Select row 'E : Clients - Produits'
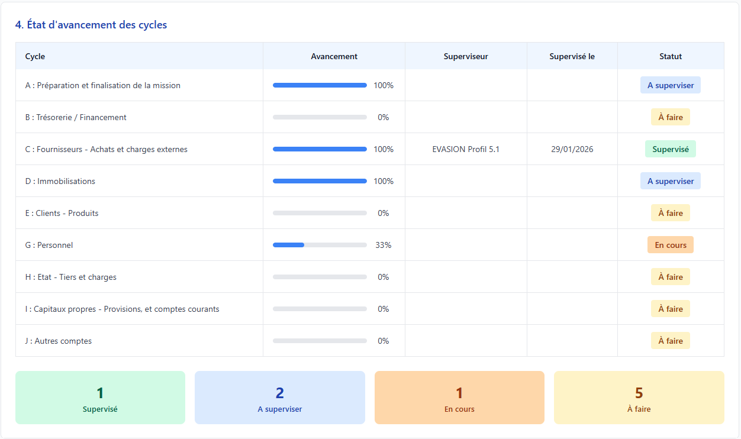This screenshot has height=439, width=741. (370, 213)
